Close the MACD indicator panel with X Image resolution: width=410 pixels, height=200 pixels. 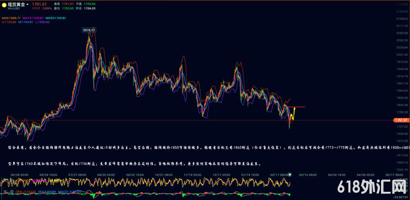pos(5,192)
